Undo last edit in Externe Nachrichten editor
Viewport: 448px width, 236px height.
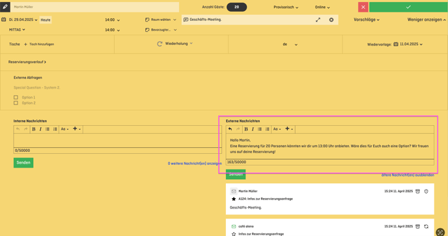click(x=230, y=129)
